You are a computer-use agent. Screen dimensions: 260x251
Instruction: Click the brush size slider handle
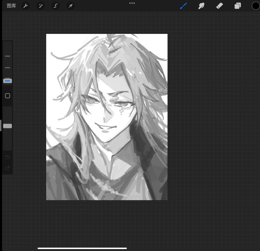tap(8, 81)
